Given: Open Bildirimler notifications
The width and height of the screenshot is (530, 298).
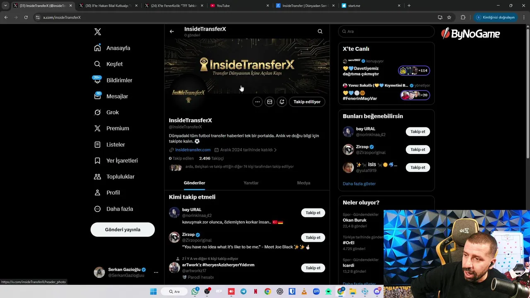Looking at the screenshot, I should [113, 80].
